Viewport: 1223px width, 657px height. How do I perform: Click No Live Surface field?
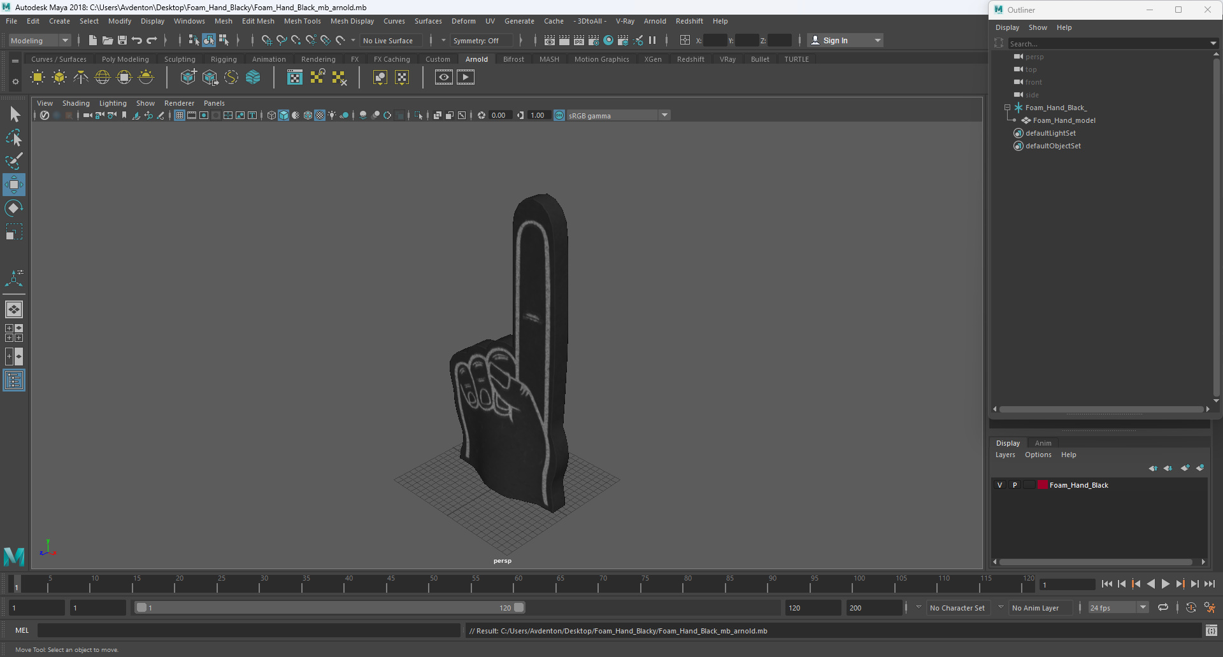[390, 40]
